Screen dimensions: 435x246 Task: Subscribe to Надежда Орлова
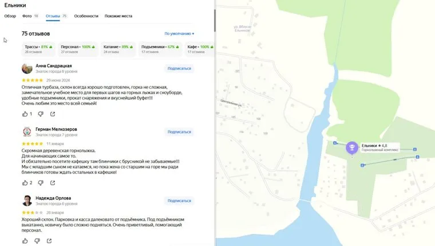click(179, 201)
